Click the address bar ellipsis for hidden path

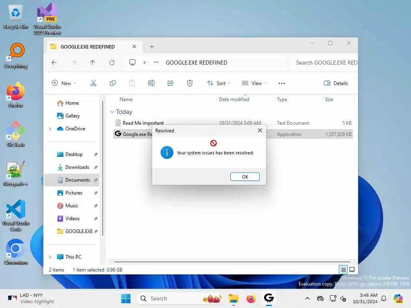(156, 63)
